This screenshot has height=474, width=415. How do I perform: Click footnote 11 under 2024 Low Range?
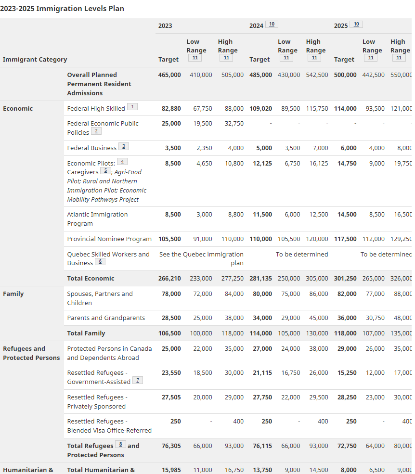286,58
